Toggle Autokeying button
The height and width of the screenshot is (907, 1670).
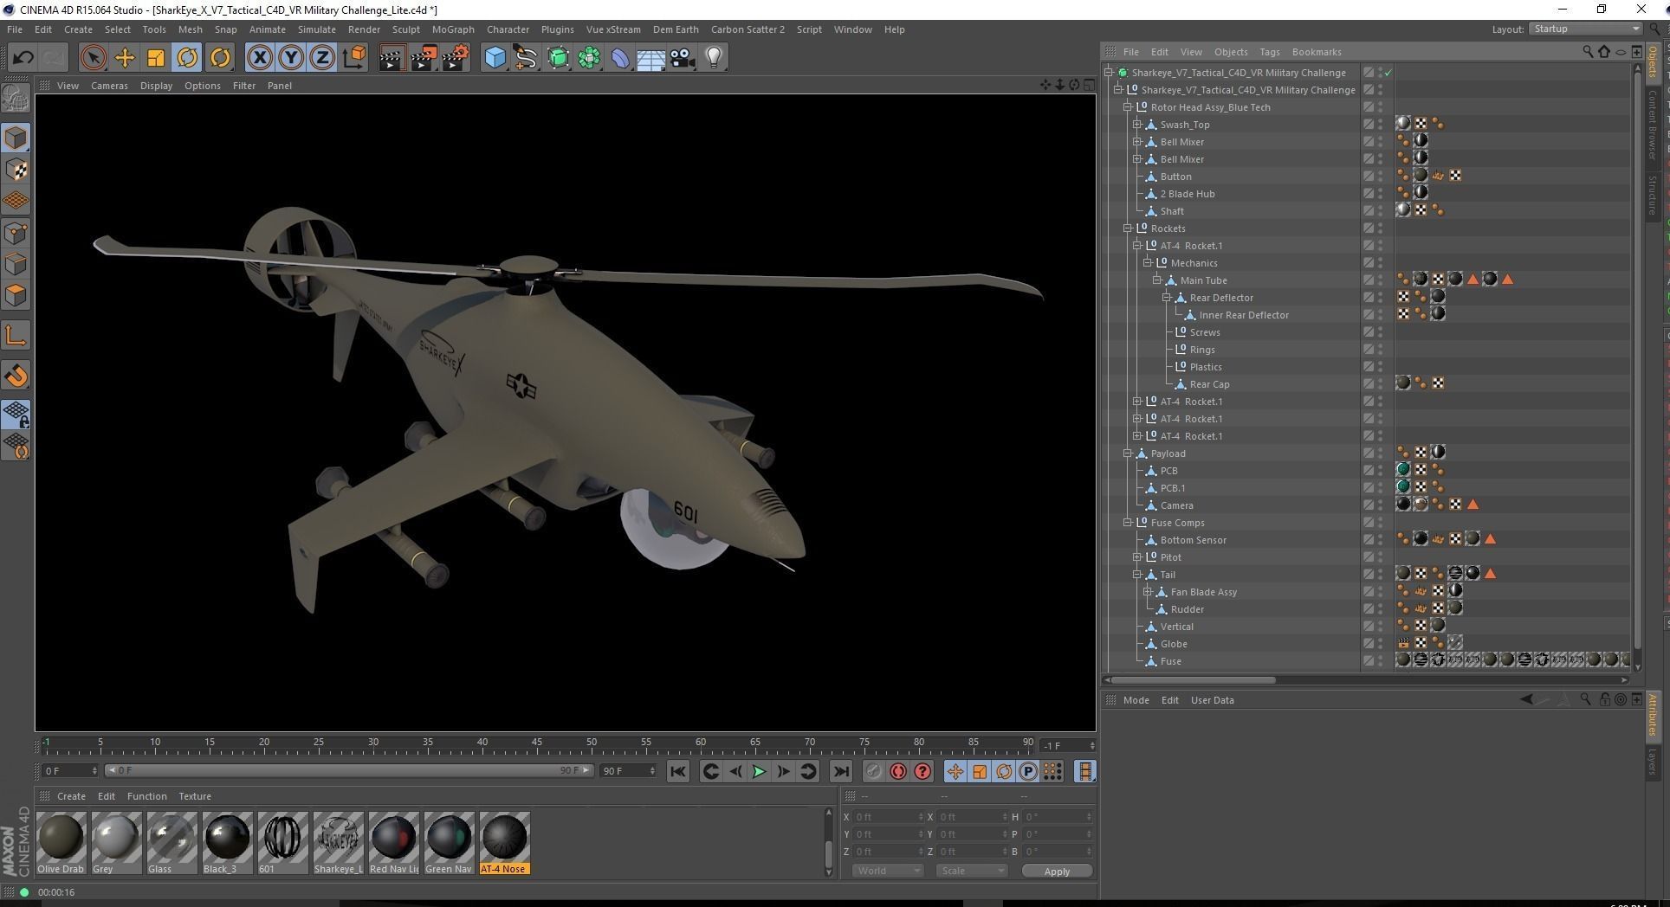898,771
